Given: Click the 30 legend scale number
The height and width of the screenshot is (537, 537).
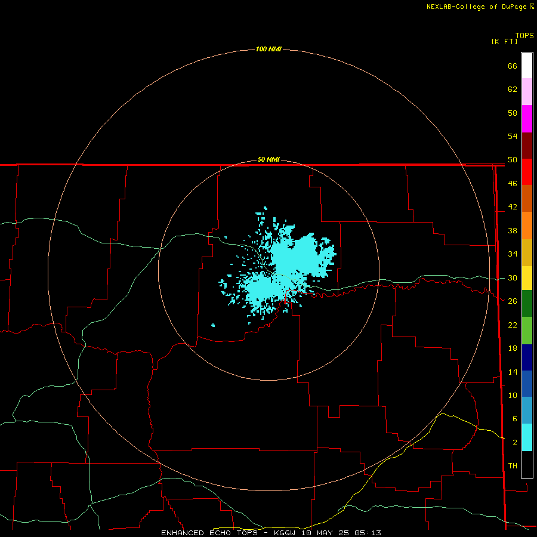Looking at the screenshot, I should (513, 277).
